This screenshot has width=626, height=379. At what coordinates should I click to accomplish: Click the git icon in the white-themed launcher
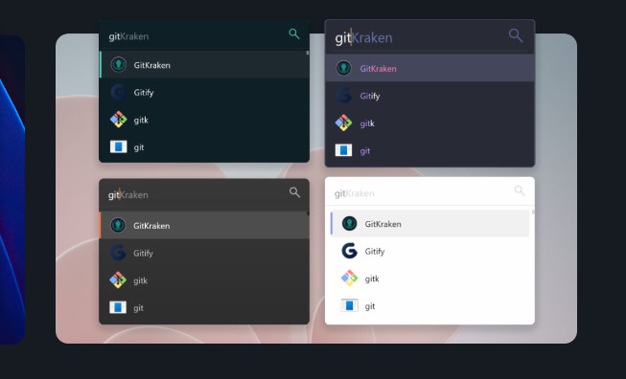[349, 305]
